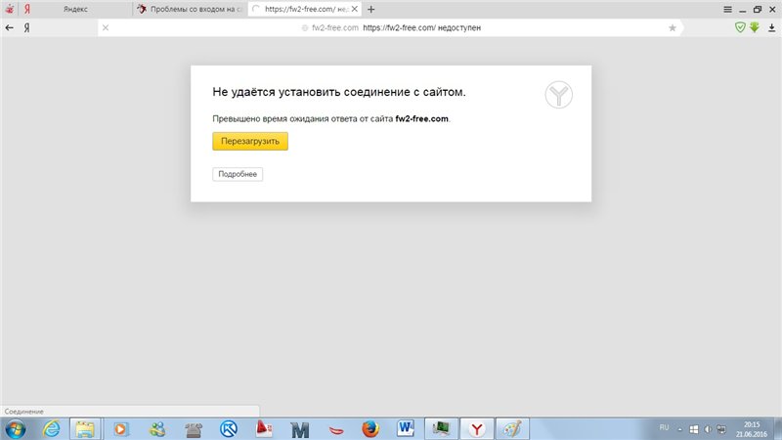The height and width of the screenshot is (440, 782).
Task: Launch Windows Media Player from taskbar
Action: click(120, 429)
